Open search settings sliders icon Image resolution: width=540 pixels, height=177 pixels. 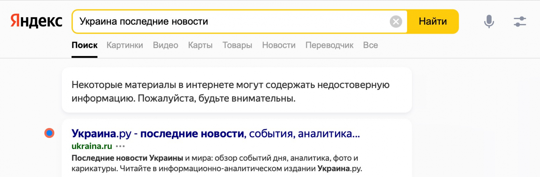point(520,22)
